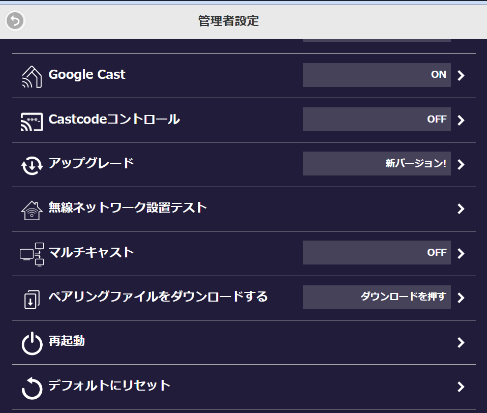
Task: Click the デフォルトにリセット reset arrow icon
Action: (x=32, y=388)
